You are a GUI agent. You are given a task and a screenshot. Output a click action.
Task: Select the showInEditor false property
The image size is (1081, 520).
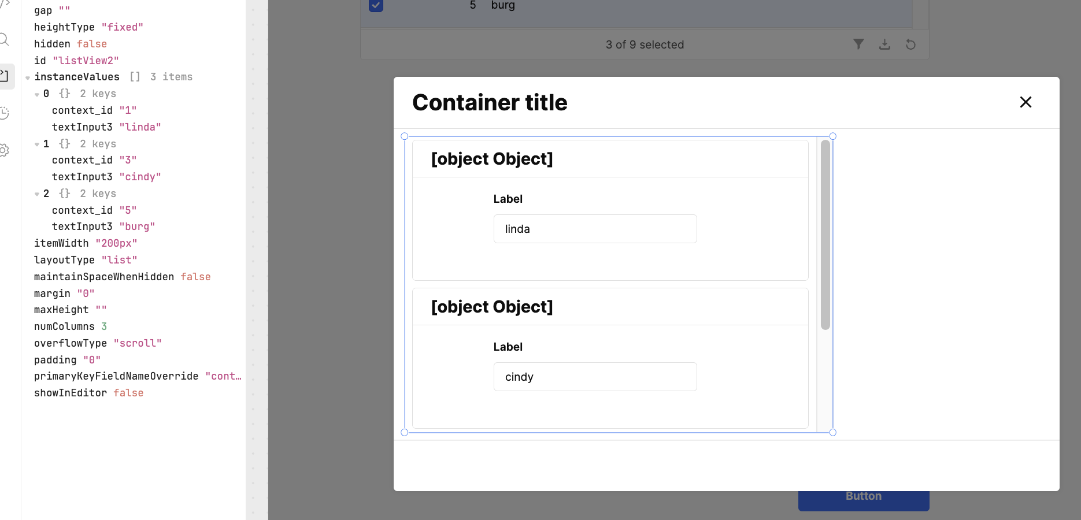(88, 393)
